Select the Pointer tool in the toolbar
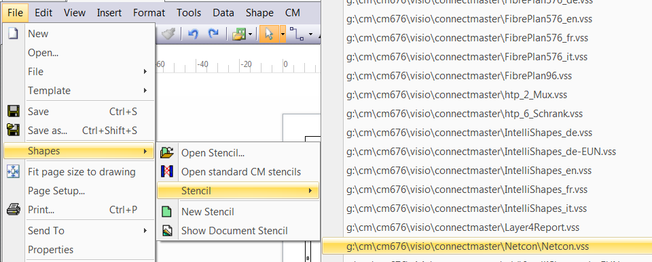652x262 pixels. point(270,34)
